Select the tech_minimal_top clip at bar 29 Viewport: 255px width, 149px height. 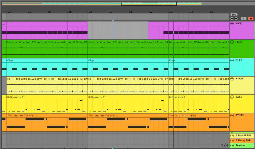(108, 42)
